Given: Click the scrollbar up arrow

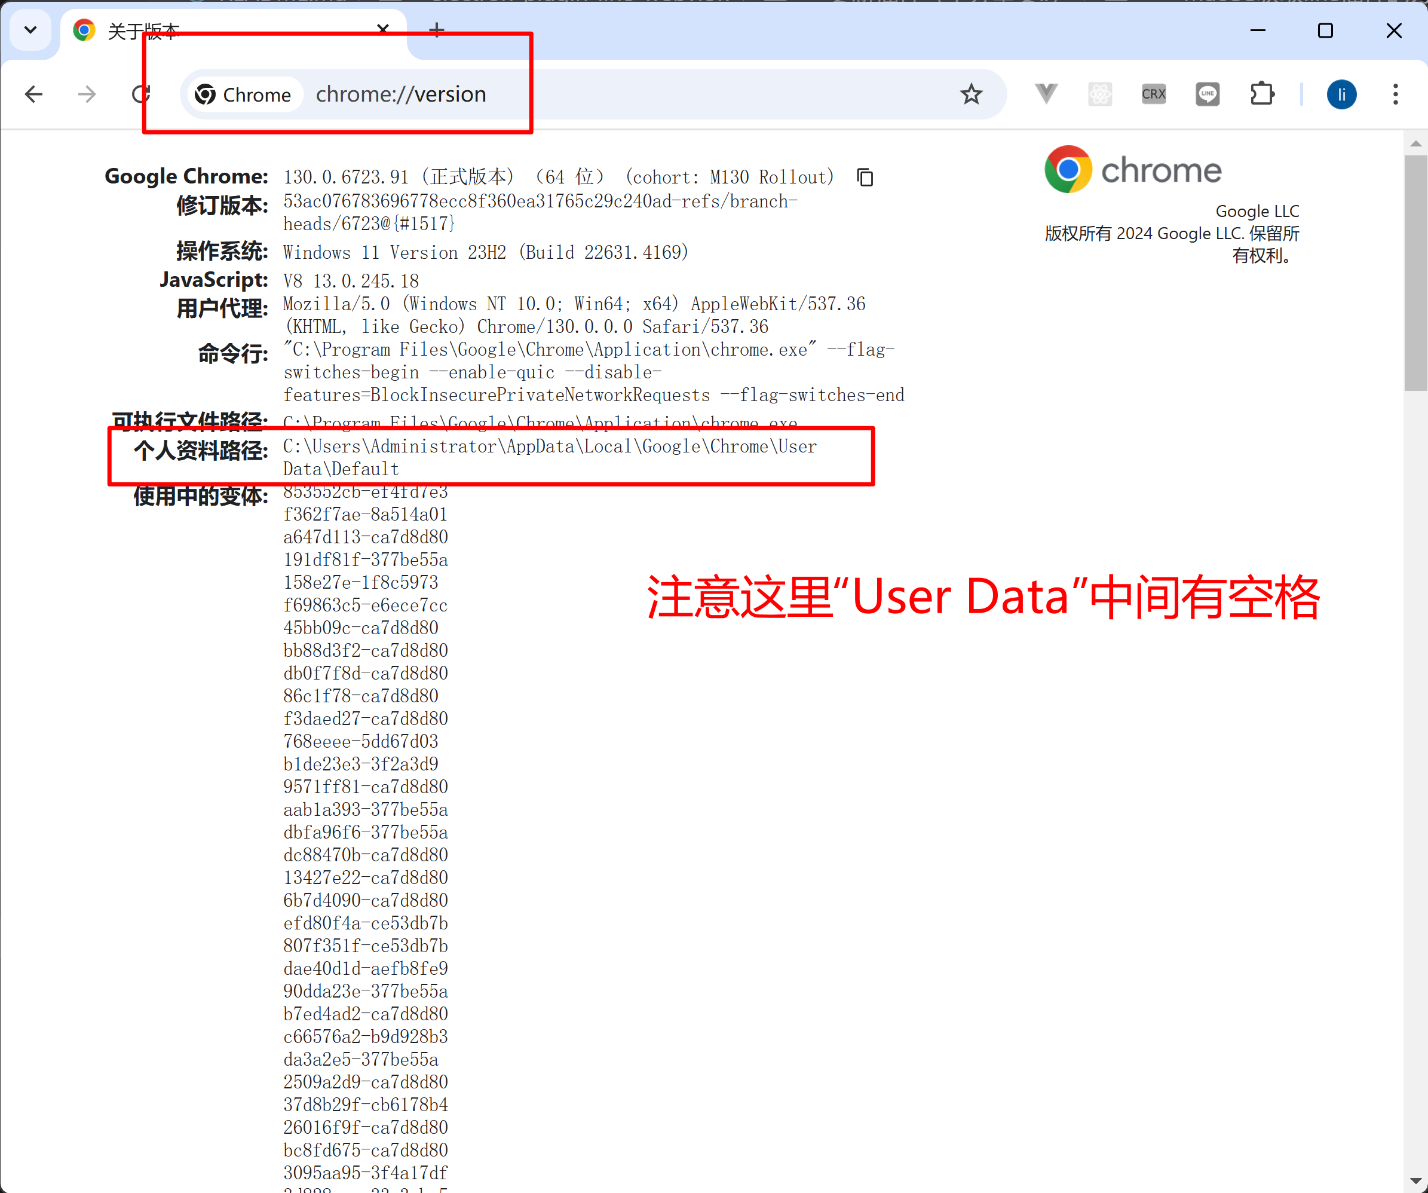Looking at the screenshot, I should click(1416, 143).
